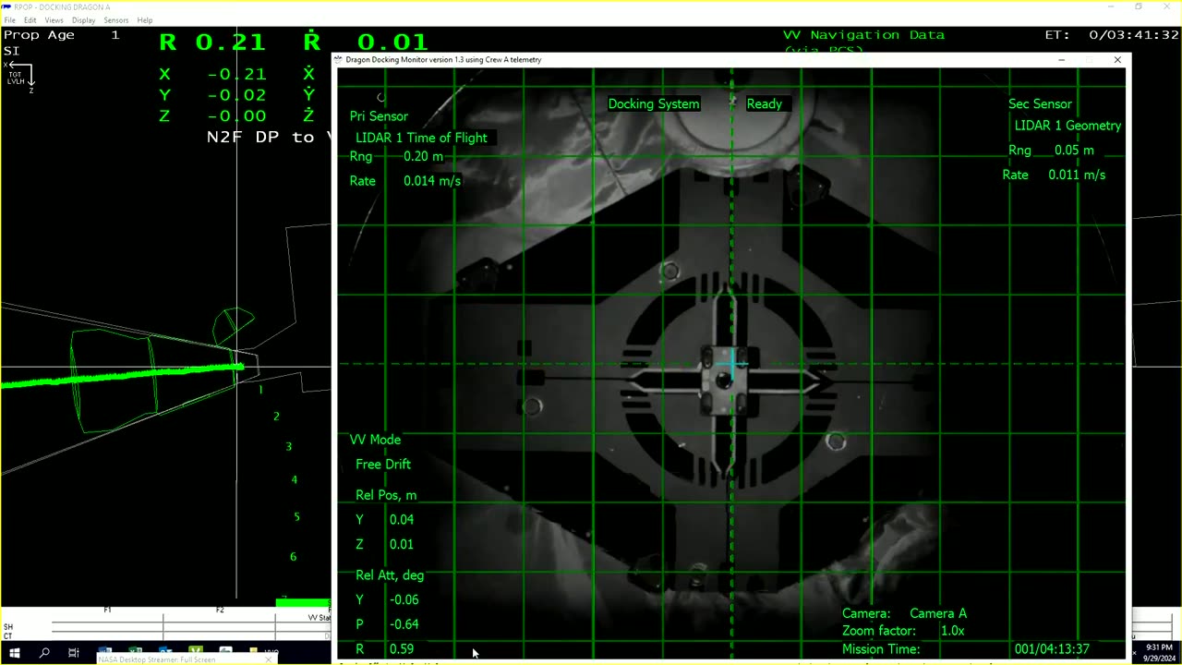
Task: Click the Free Drift mode text
Action: pos(383,465)
